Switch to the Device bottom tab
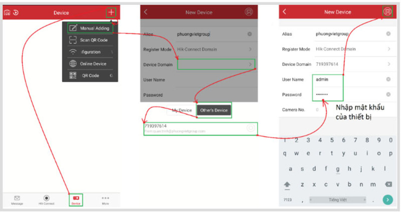The height and width of the screenshot is (213, 401). [76, 199]
